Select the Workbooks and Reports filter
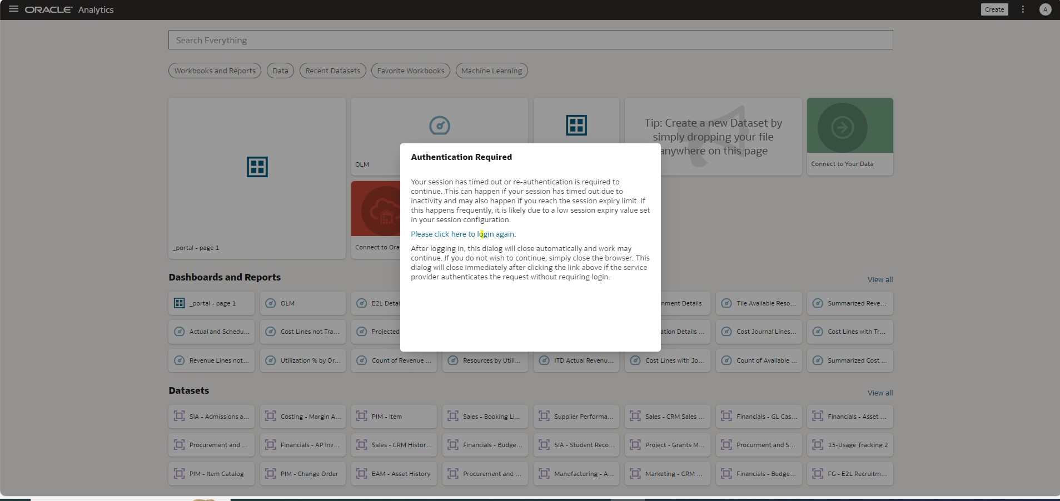1060x501 pixels. coord(215,71)
